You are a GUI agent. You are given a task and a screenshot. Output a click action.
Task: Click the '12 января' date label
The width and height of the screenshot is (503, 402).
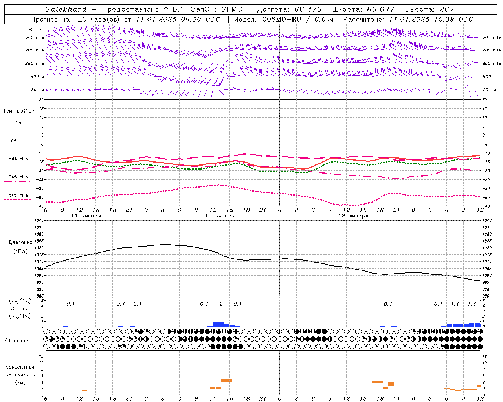pos(220,216)
